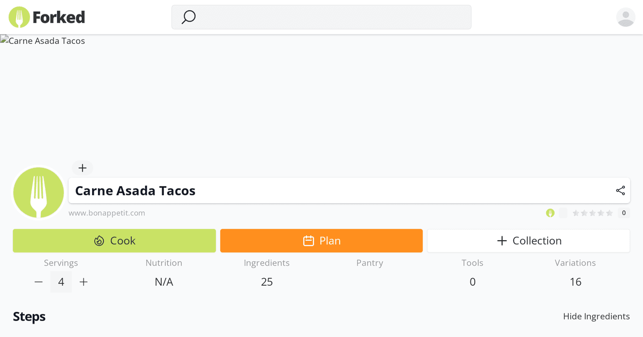Click the large green fork recipe avatar

(x=39, y=193)
